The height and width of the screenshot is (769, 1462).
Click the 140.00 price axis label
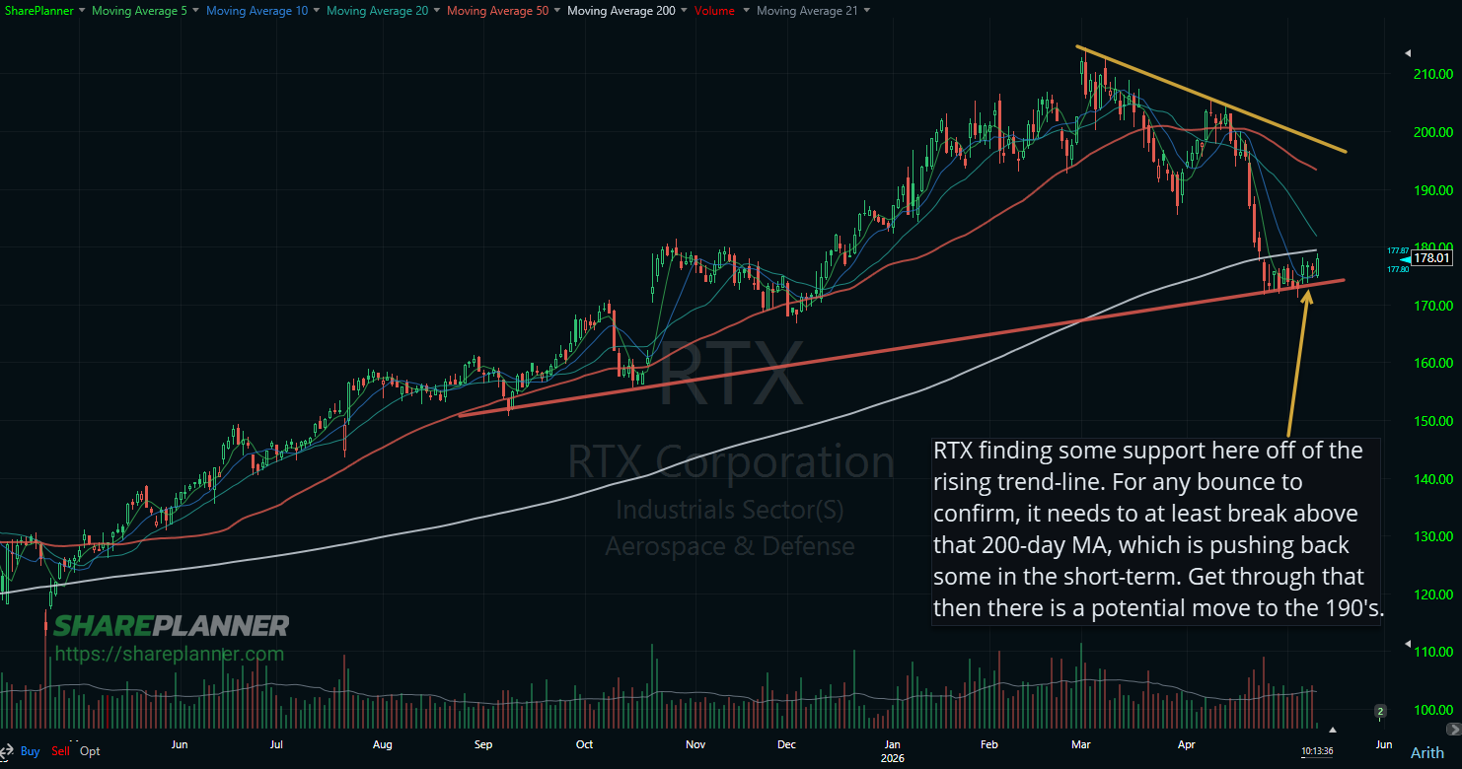tap(1431, 479)
